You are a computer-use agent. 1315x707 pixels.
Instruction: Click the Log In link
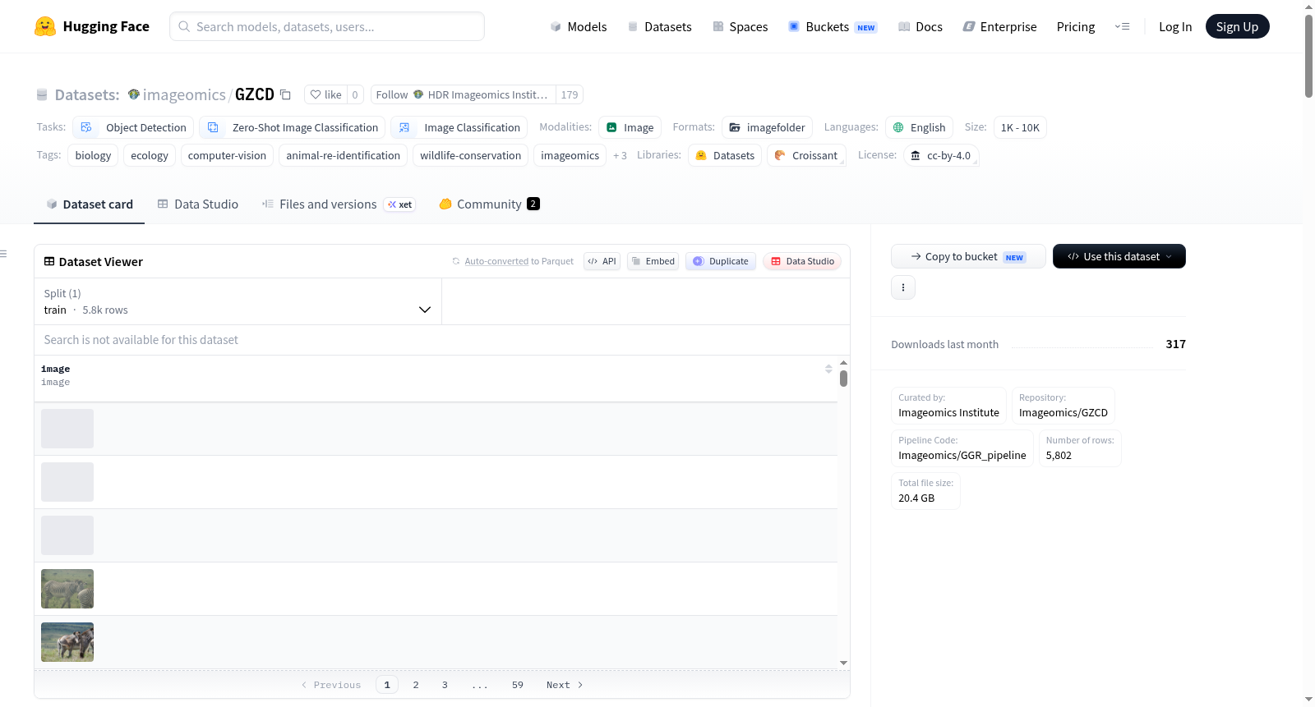point(1175,26)
